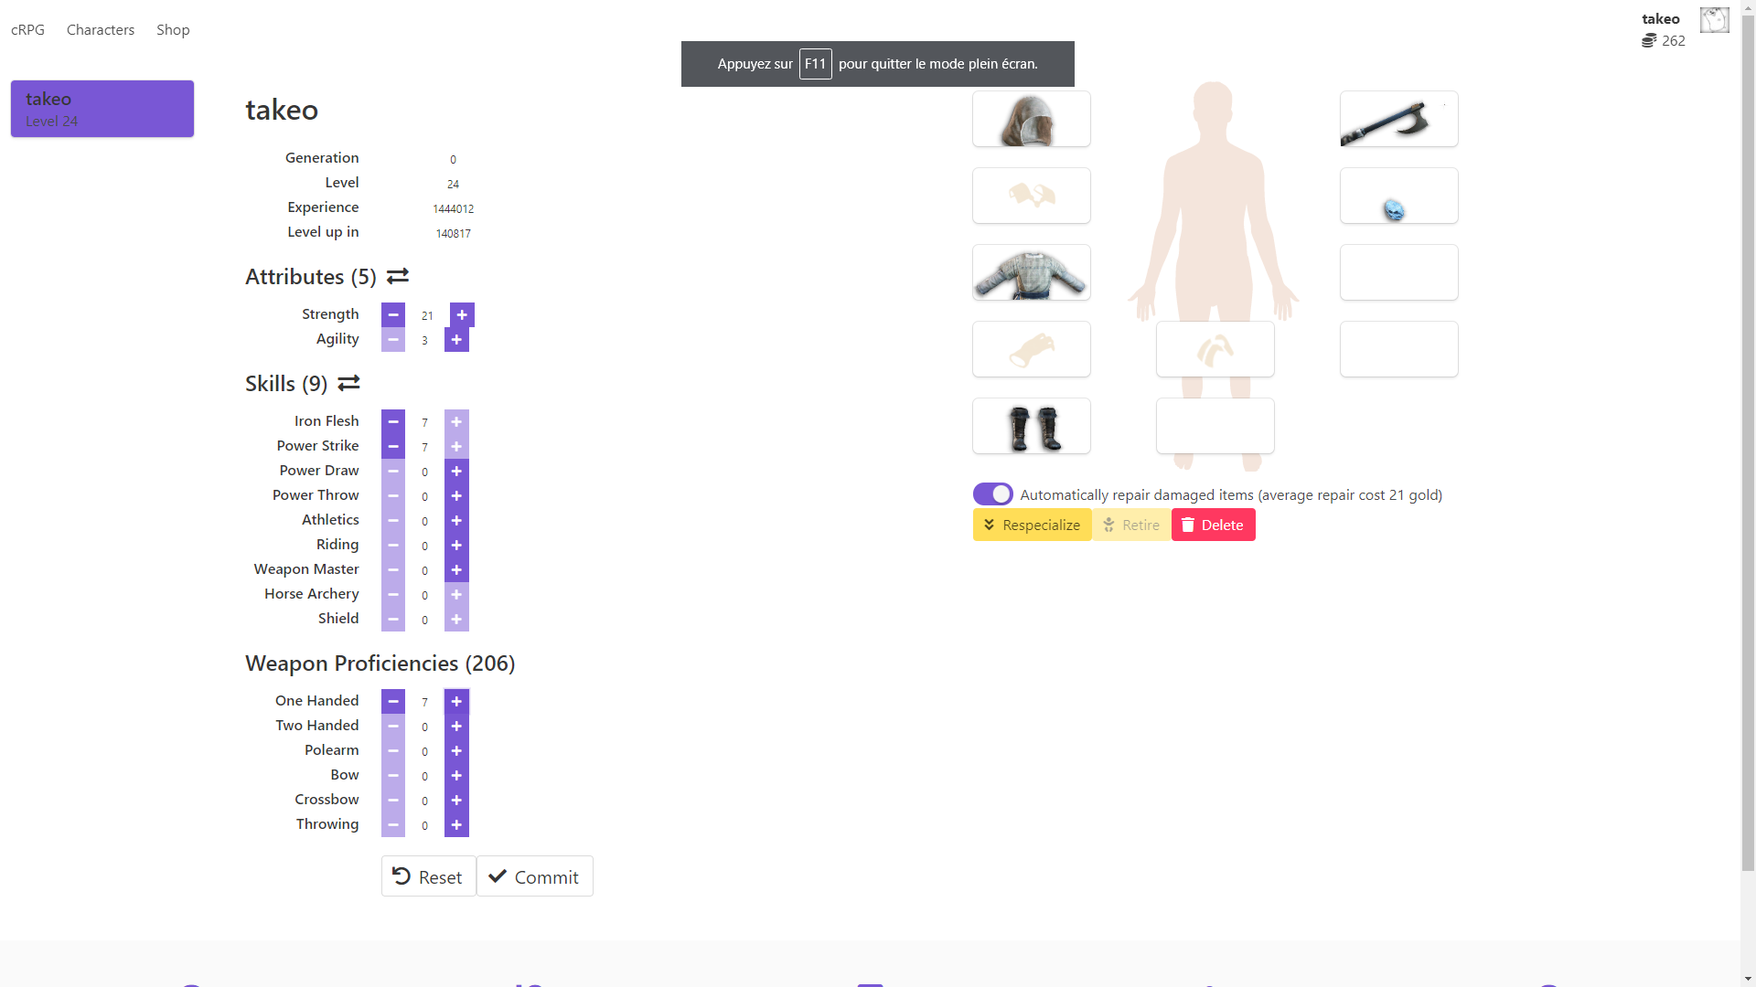Open the hooded head armor slot
Image resolution: width=1756 pixels, height=987 pixels.
coord(1031,119)
